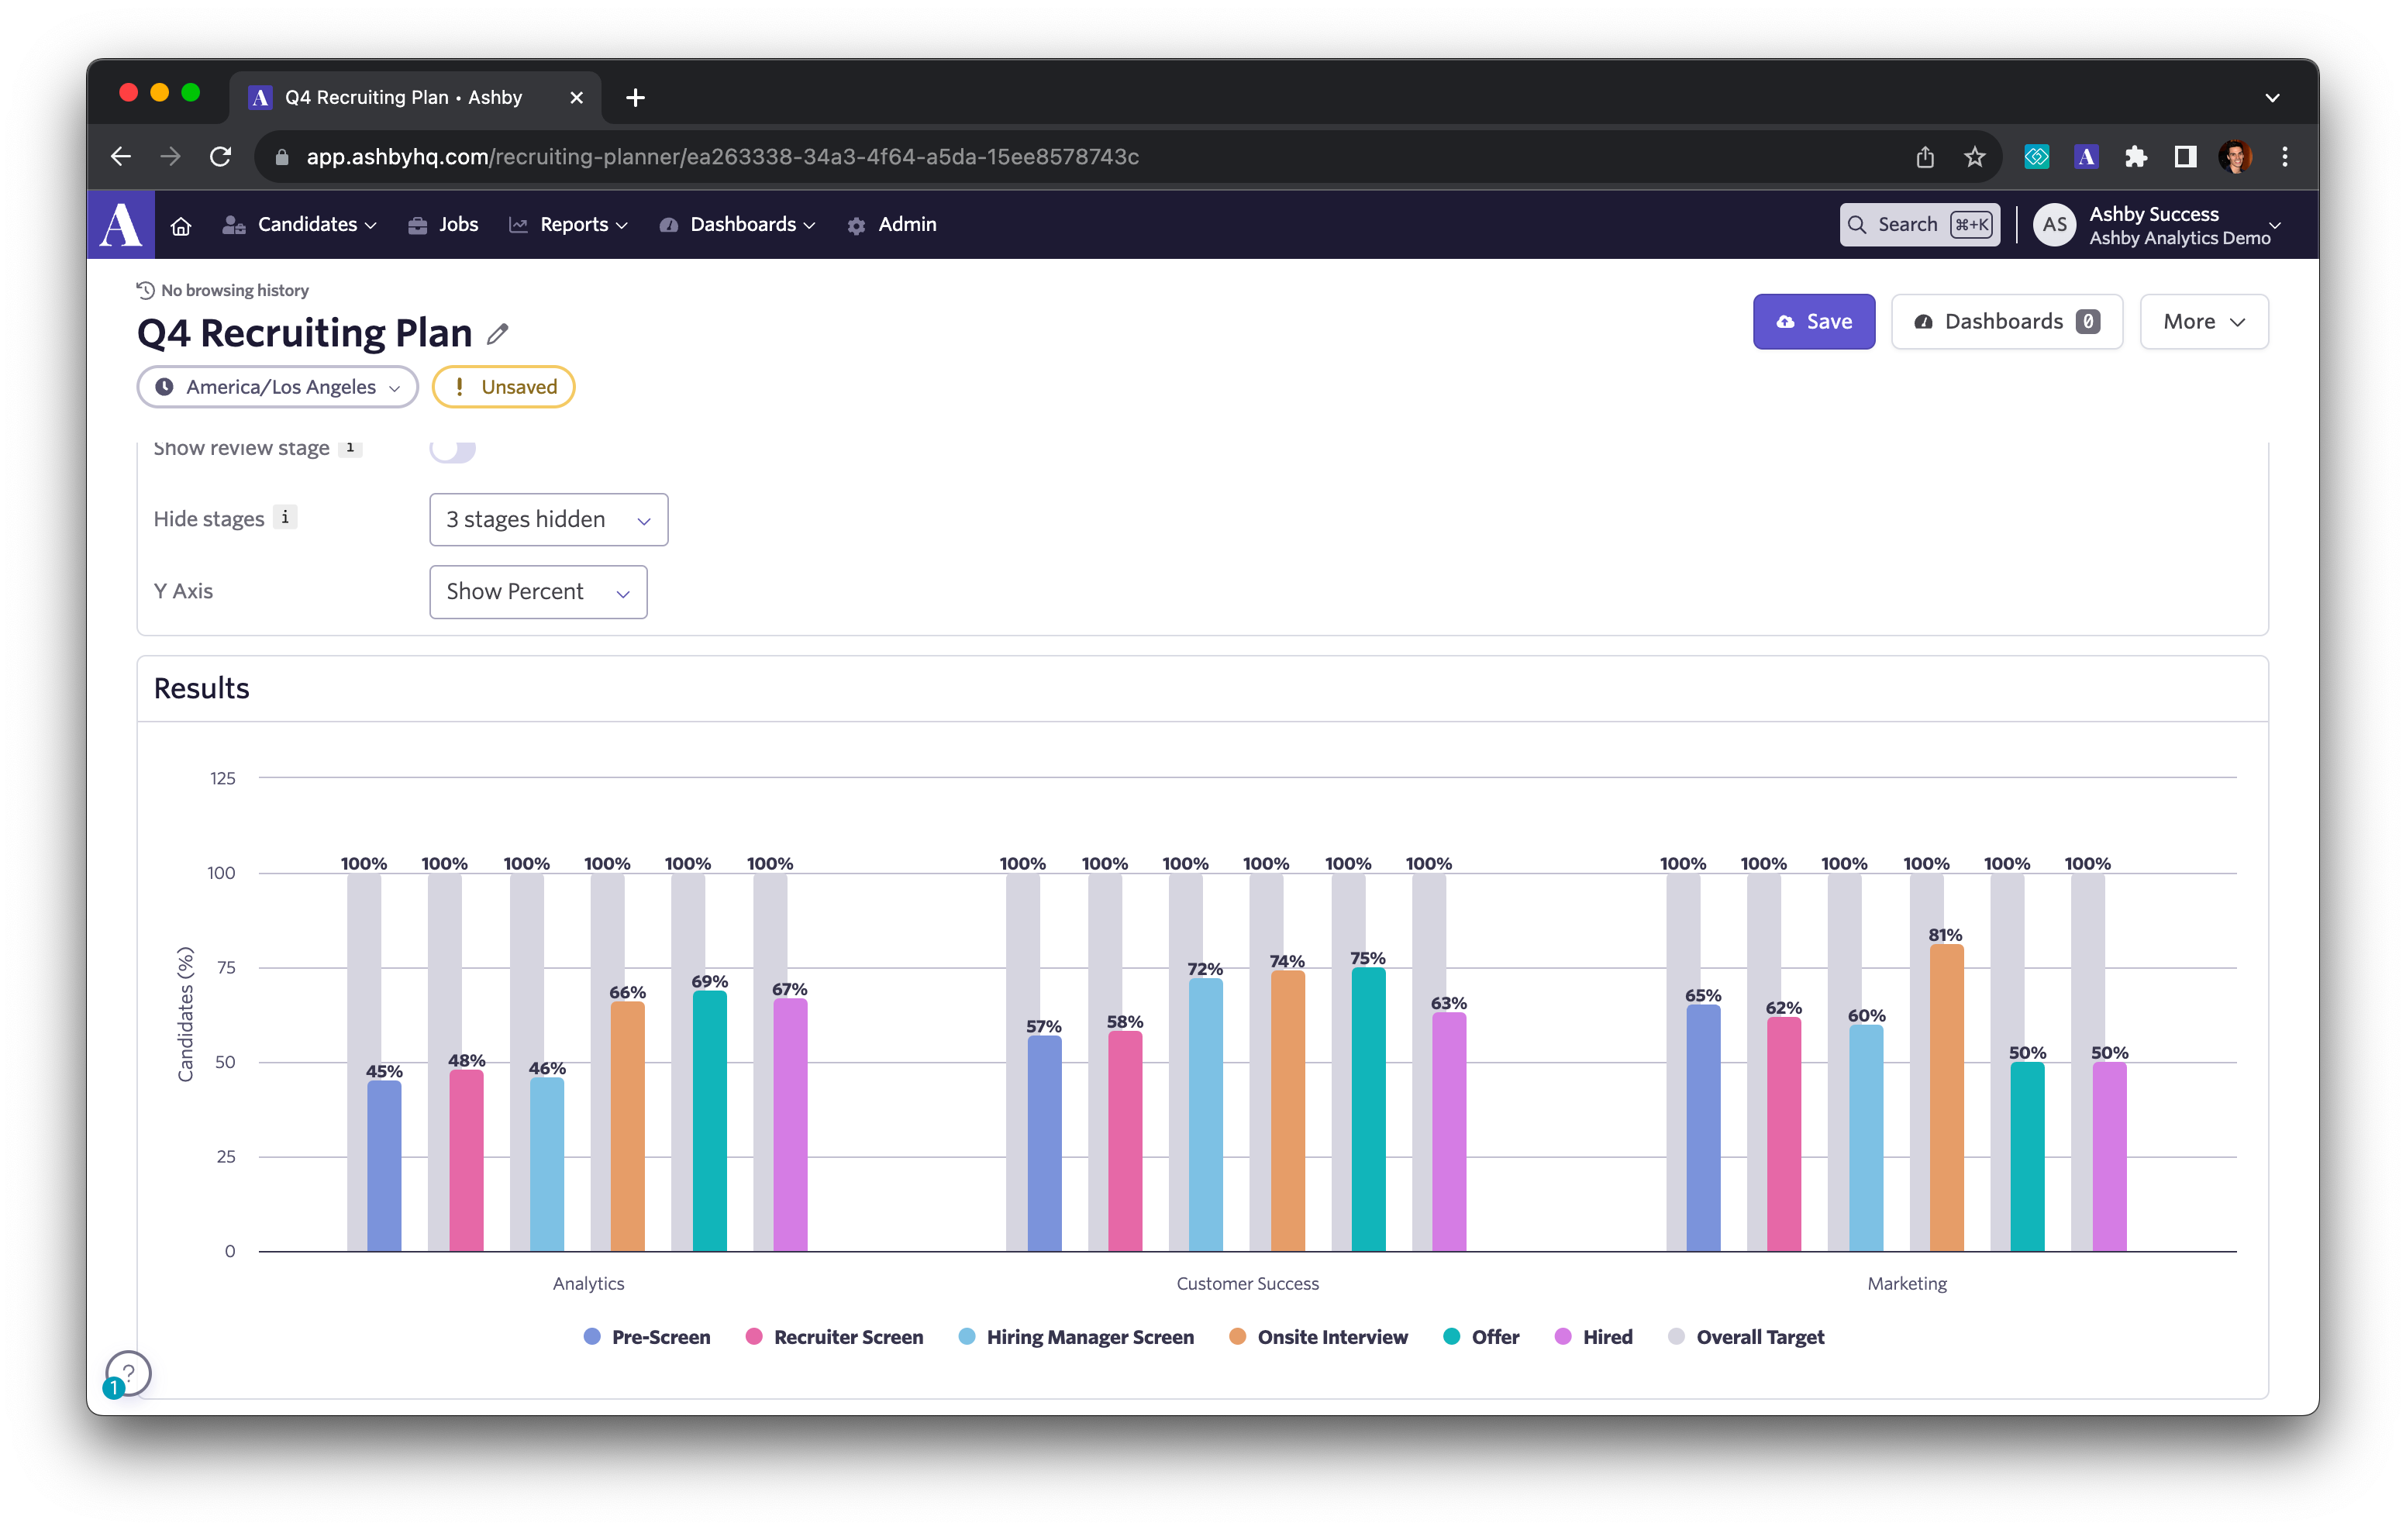Open the Reports menu item
The height and width of the screenshot is (1530, 2406).
(572, 224)
